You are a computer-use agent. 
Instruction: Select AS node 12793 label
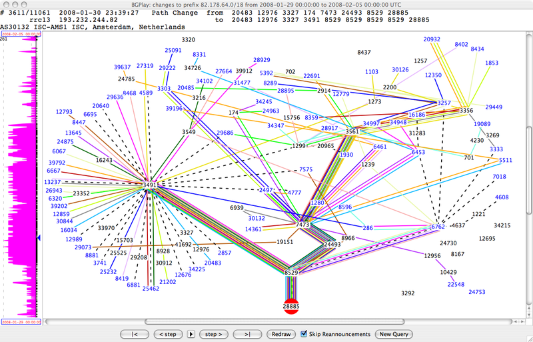click(x=64, y=111)
